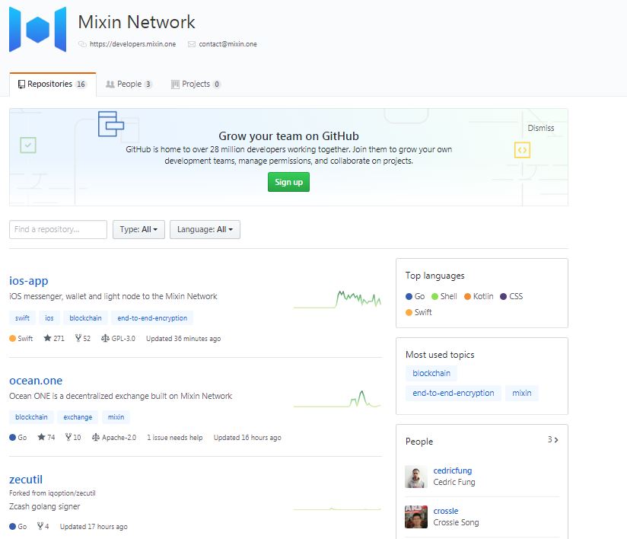The image size is (627, 539).
Task: Click the People tab group icon
Action: click(x=110, y=85)
